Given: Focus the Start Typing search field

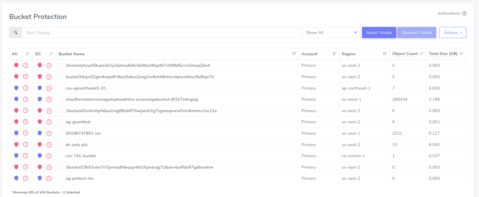Looking at the screenshot, I should tap(161, 32).
